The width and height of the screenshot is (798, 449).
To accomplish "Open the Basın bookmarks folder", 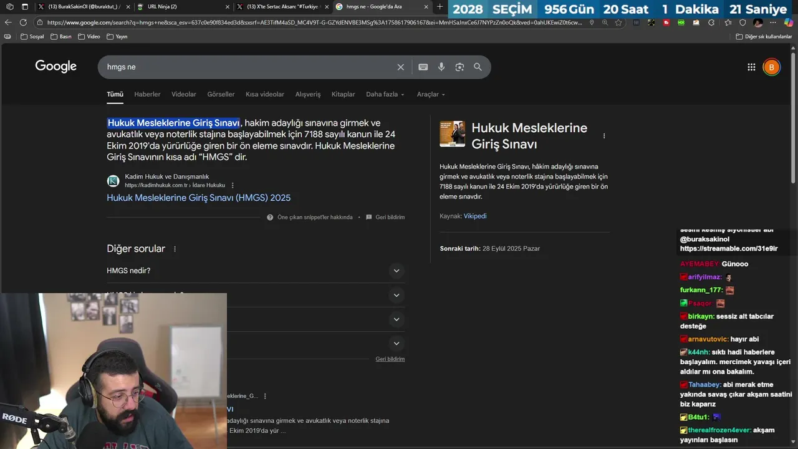I will (61, 36).
